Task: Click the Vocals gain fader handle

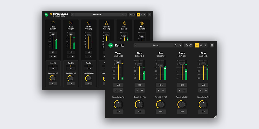Action: (118, 62)
